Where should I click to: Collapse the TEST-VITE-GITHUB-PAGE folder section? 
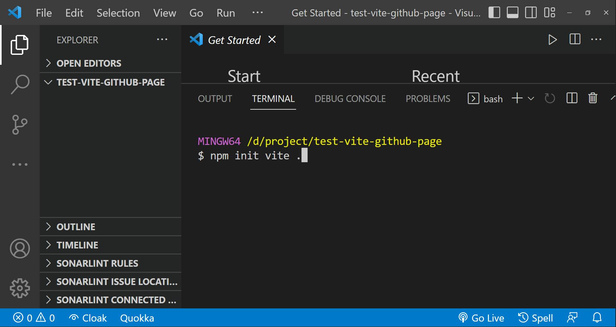[x=111, y=82]
